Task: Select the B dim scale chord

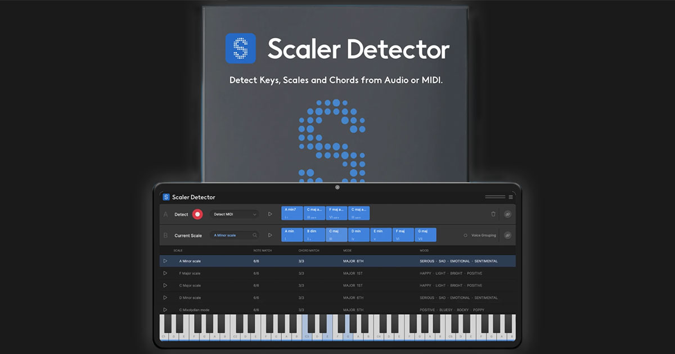Action: tap(314, 235)
